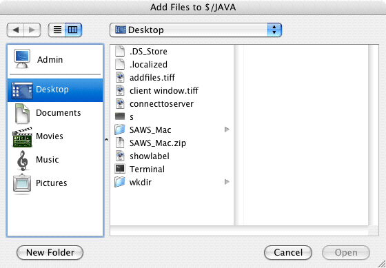Click the .DS_Store file icon

tap(120, 51)
